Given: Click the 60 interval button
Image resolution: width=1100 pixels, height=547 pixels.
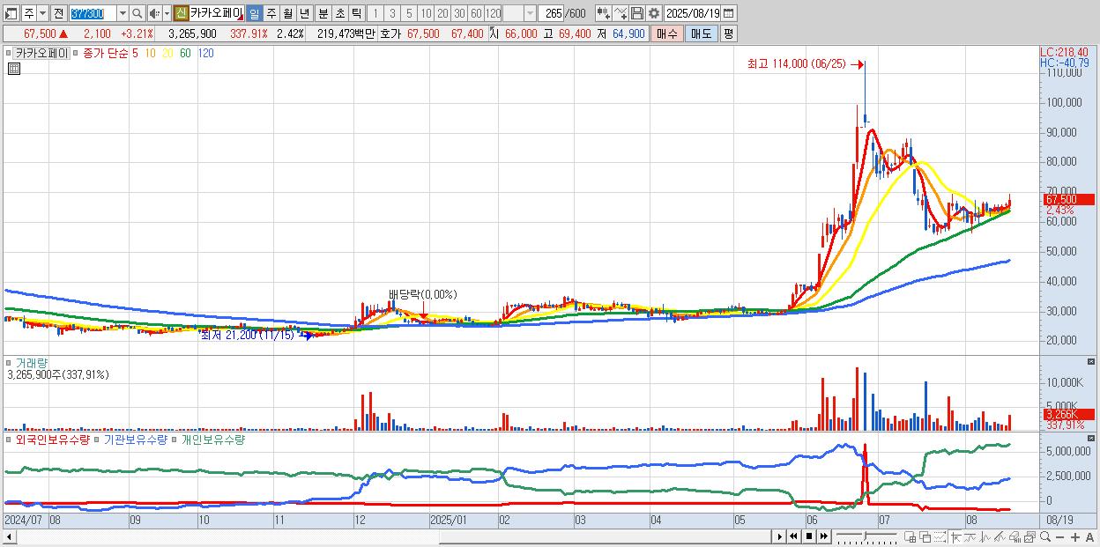Looking at the screenshot, I should 476,13.
